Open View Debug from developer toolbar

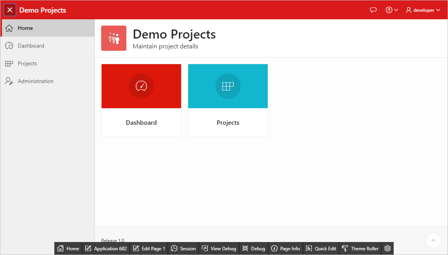[x=219, y=248]
